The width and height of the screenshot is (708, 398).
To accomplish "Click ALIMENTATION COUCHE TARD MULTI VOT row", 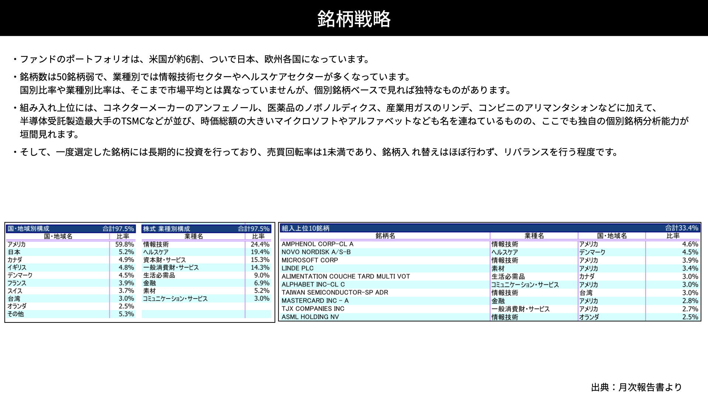I will pyautogui.click(x=490, y=276).
